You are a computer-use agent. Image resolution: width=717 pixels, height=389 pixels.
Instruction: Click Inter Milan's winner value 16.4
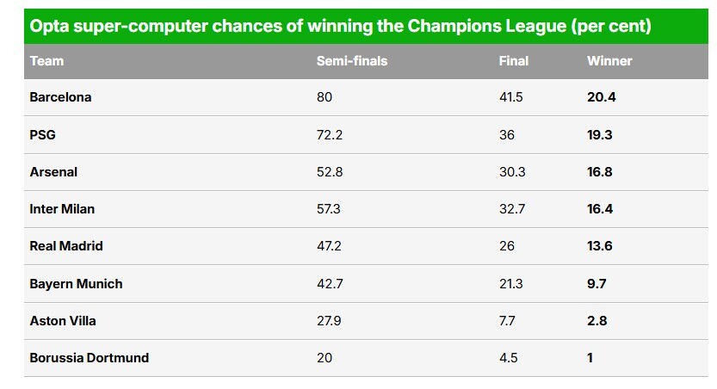click(601, 209)
